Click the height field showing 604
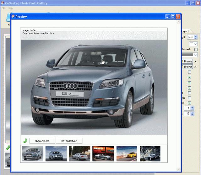Screen dimensions: 201x175 (191, 37)
